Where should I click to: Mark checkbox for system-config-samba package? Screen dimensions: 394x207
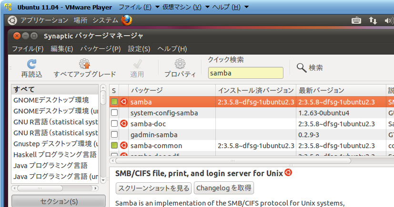(114, 113)
